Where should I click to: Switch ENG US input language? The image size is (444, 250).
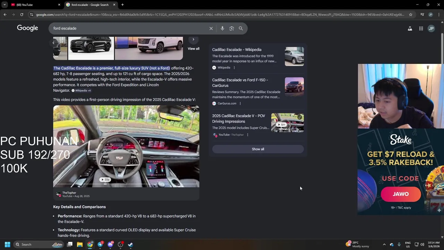coord(408,244)
